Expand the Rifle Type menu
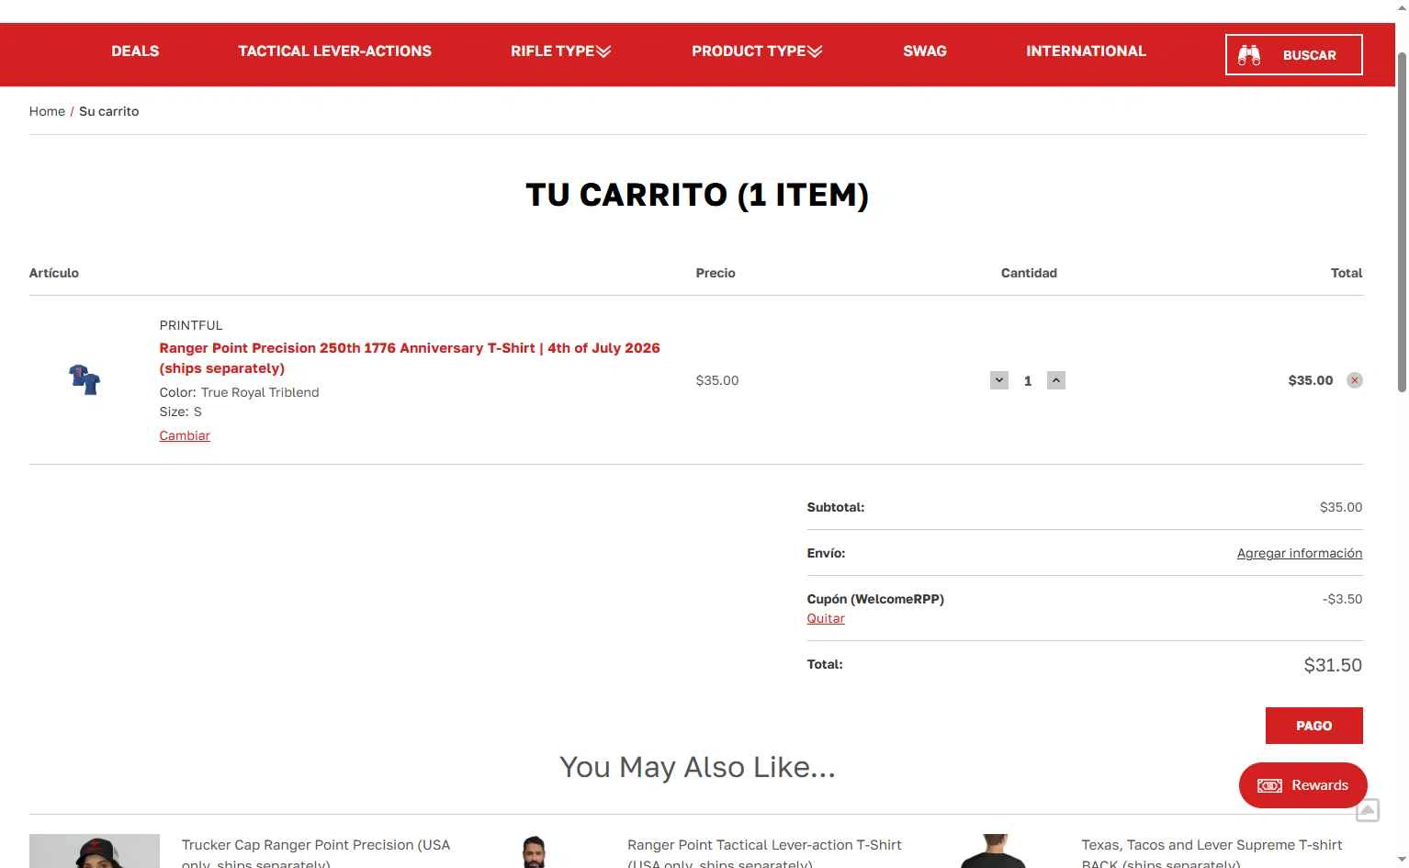 pyautogui.click(x=561, y=51)
